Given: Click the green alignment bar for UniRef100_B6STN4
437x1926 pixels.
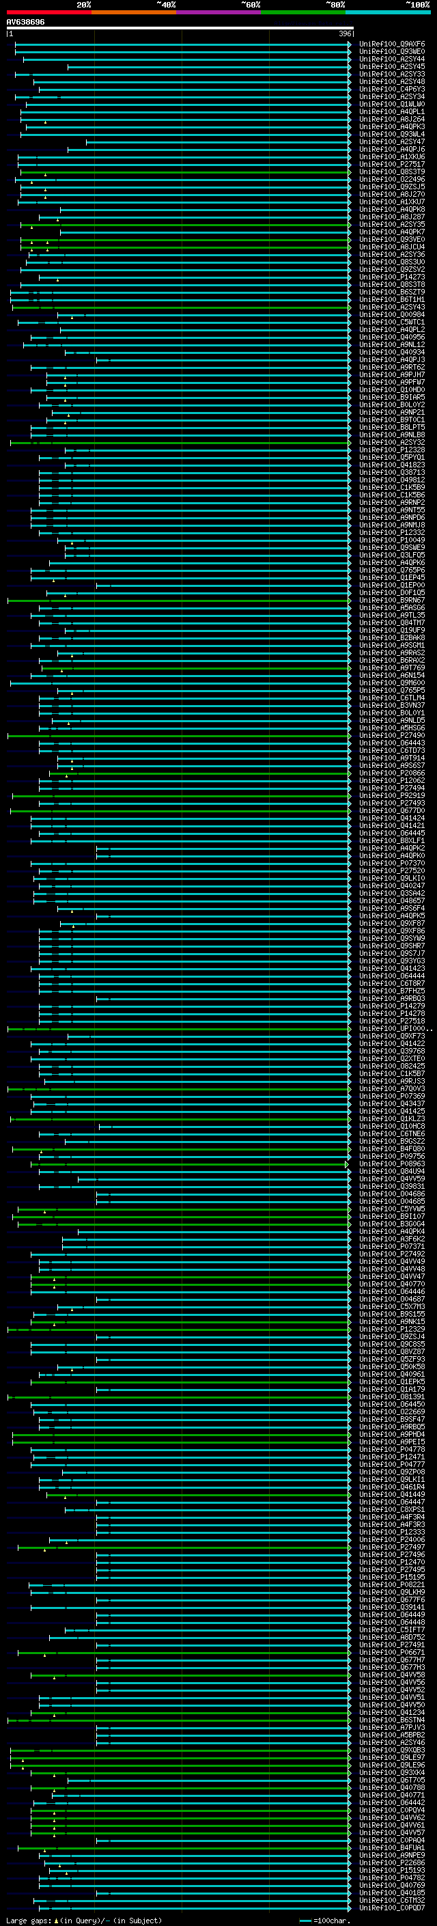Looking at the screenshot, I should pyautogui.click(x=180, y=1720).
